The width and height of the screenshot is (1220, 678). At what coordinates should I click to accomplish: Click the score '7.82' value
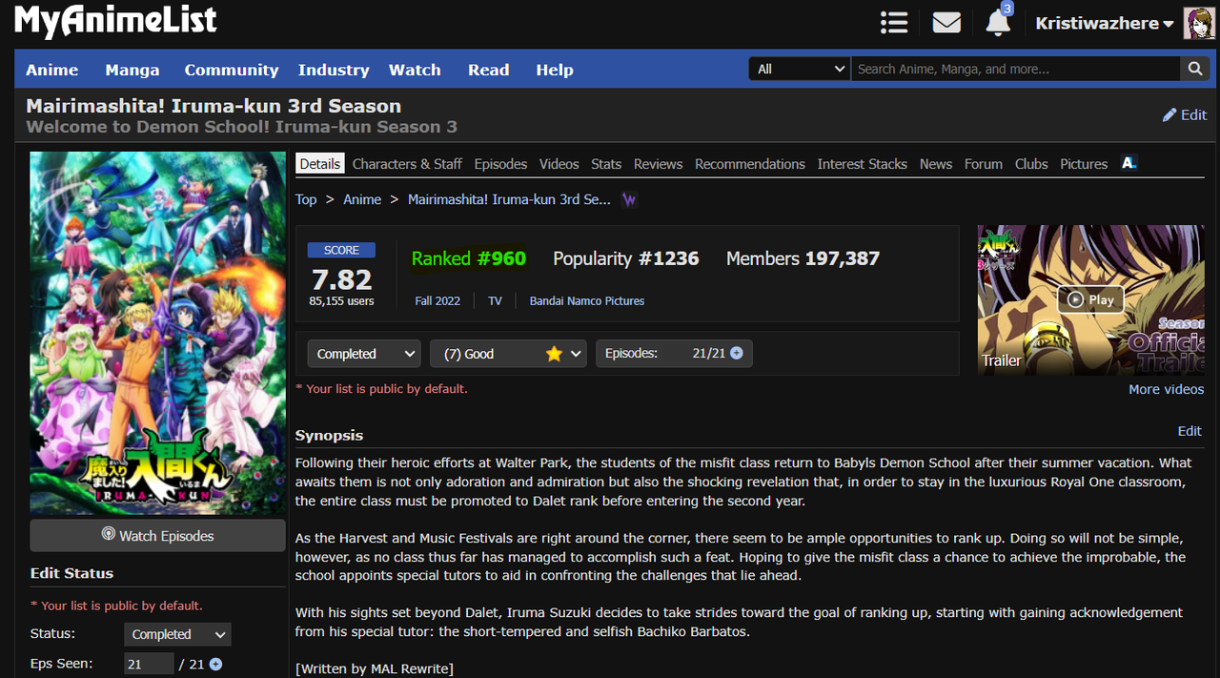341,279
